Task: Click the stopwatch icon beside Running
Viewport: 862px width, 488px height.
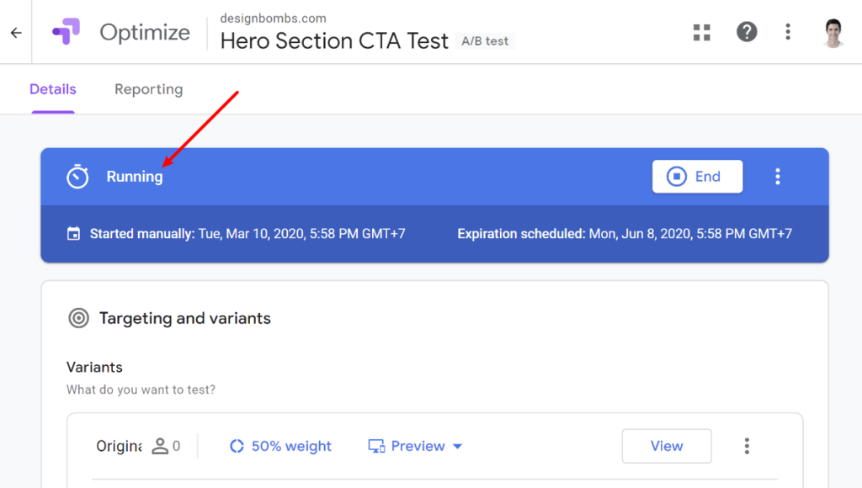Action: coord(77,177)
